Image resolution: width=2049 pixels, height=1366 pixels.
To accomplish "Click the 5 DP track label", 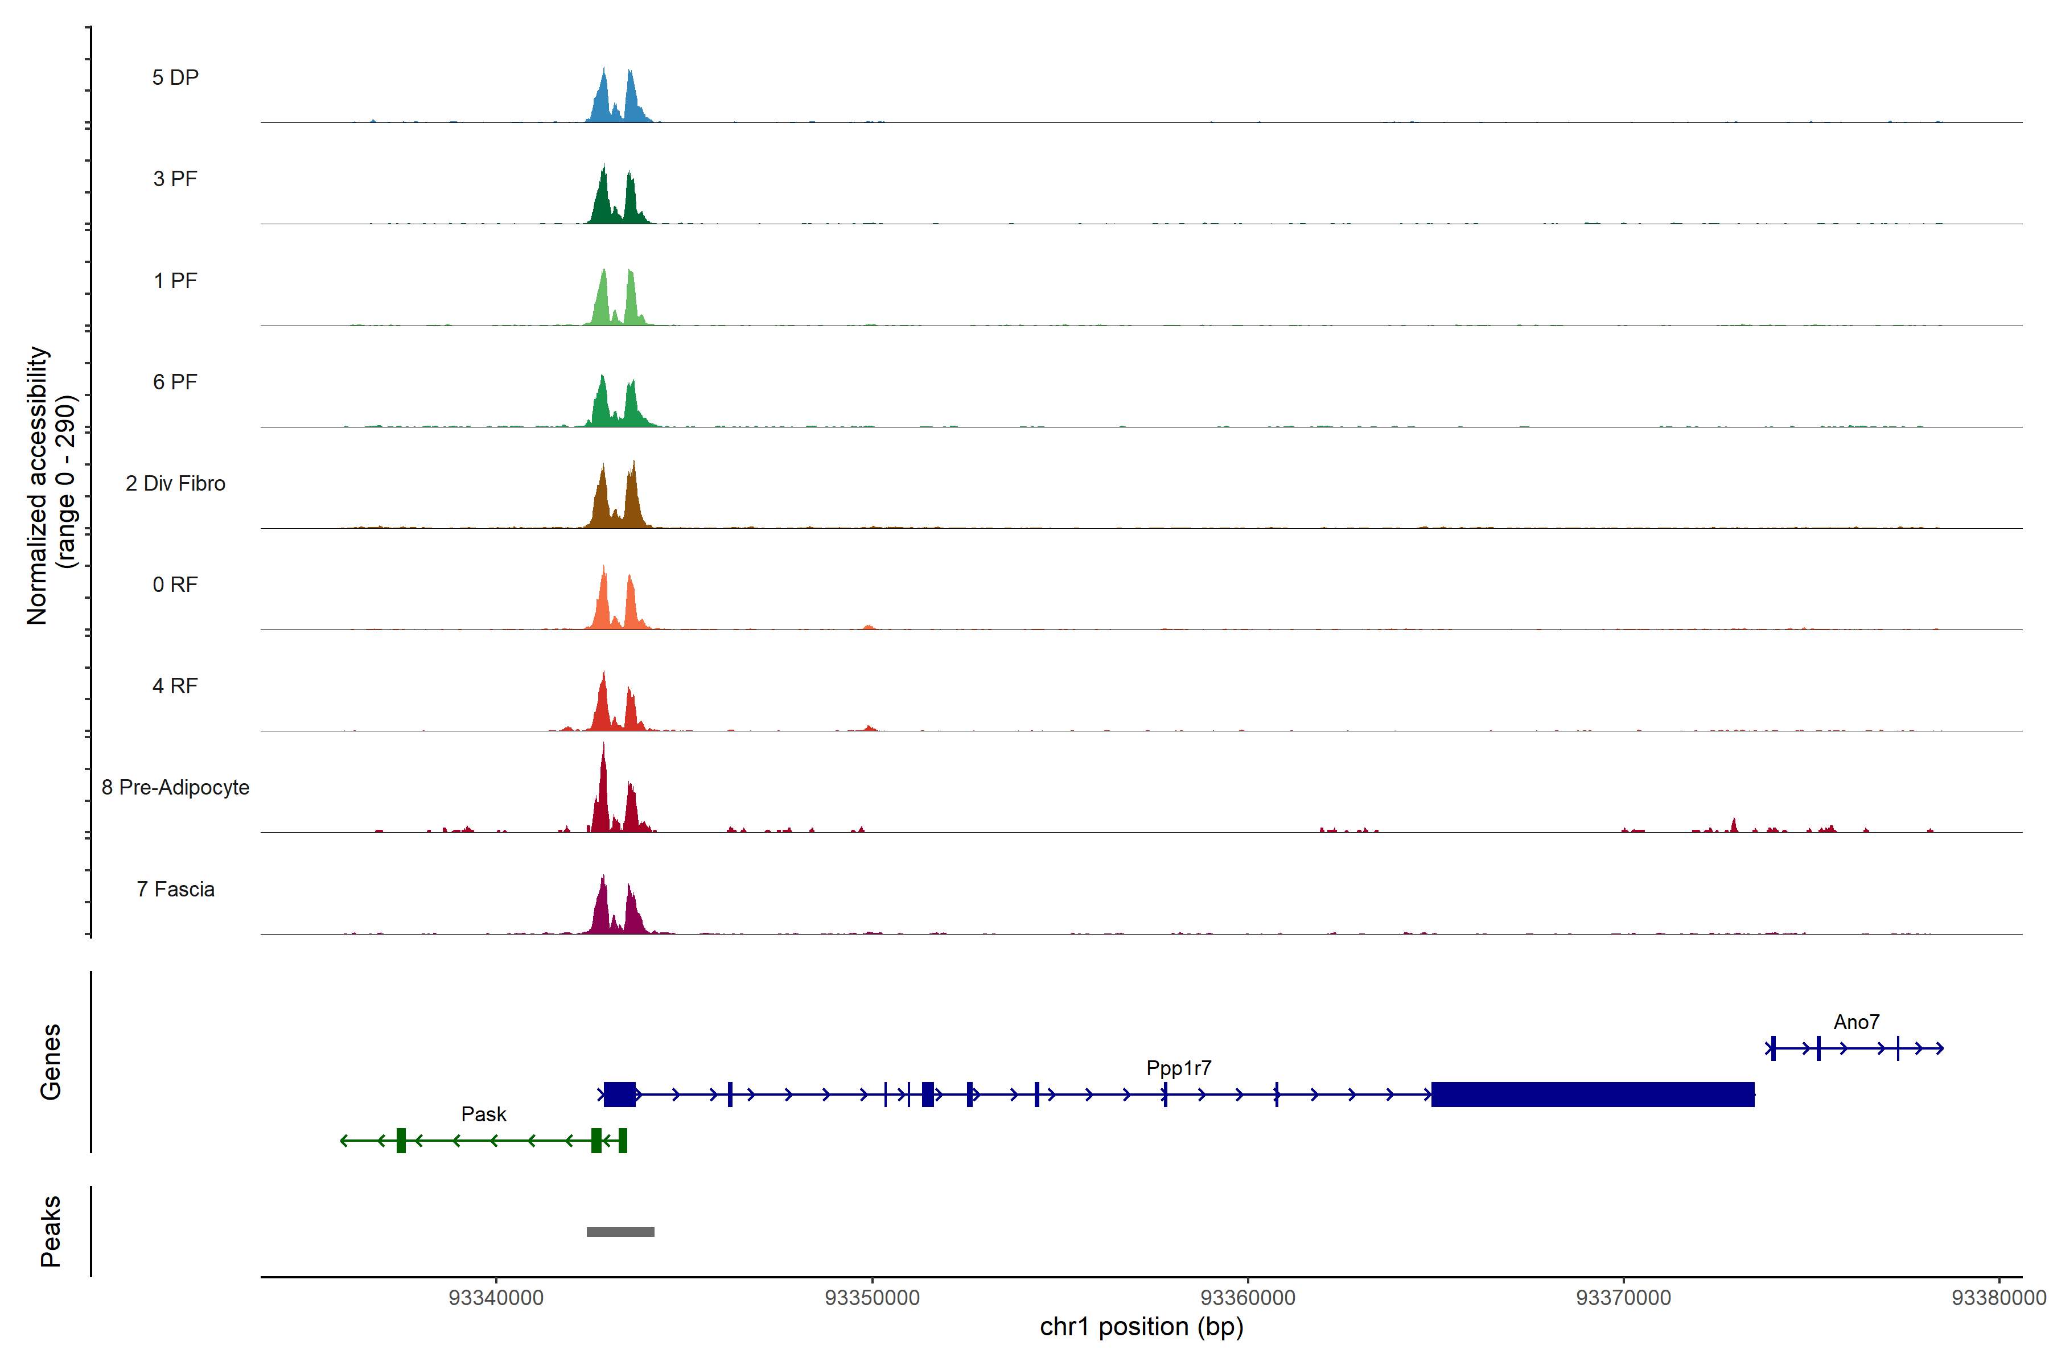I will (175, 77).
